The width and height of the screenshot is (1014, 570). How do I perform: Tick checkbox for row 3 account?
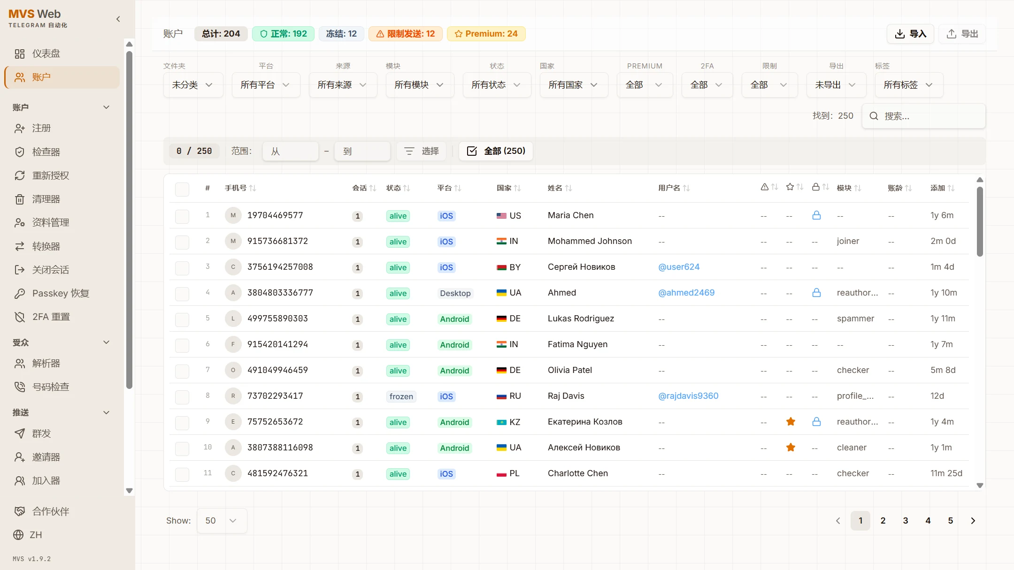182,267
